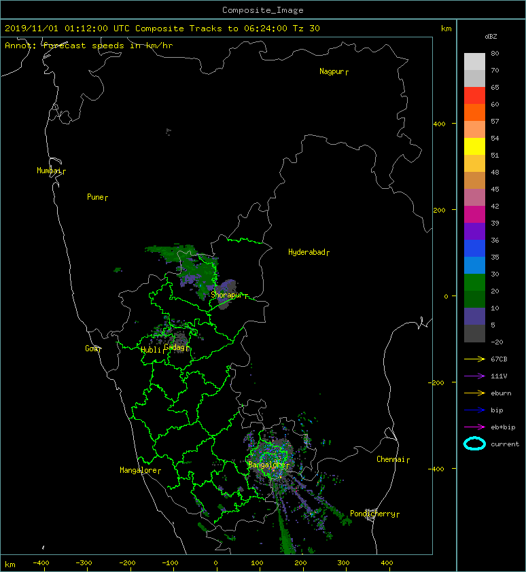This screenshot has height=572, width=526.
Task: Pick the dark gray bottom dBZ swatch
Action: 474,334
